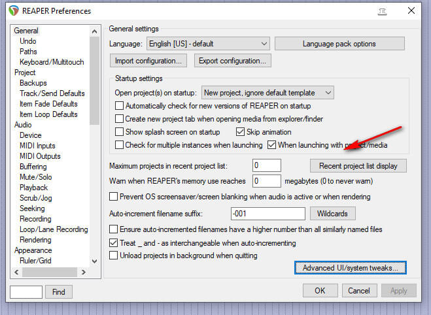Viewport: 431px width, 315px height.
Task: Select MIDI Inputs page
Action: (x=37, y=146)
